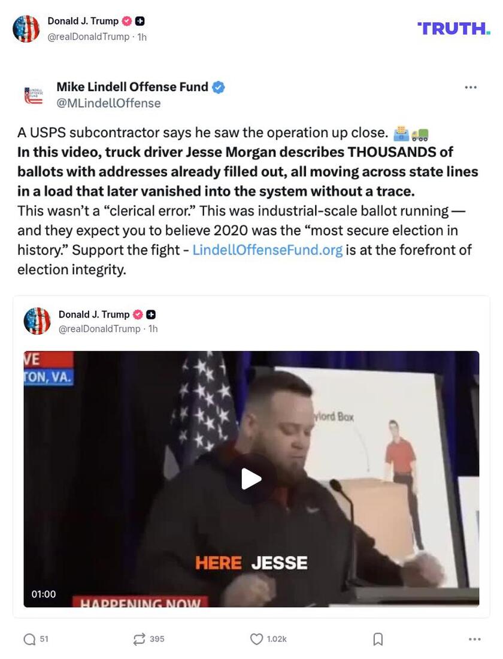The width and height of the screenshot is (503, 659).
Task: Click the Mike Lindell Offense Fund avatar
Action: pyautogui.click(x=34, y=95)
